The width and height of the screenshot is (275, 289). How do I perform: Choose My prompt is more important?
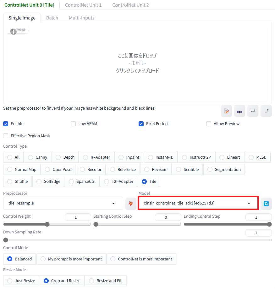pyautogui.click(x=71, y=259)
